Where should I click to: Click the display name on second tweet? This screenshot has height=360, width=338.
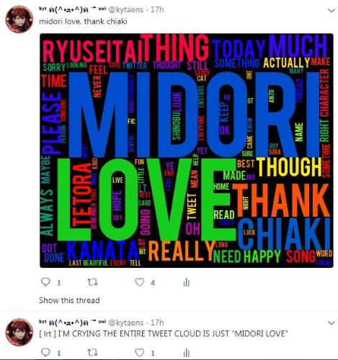tap(73, 323)
